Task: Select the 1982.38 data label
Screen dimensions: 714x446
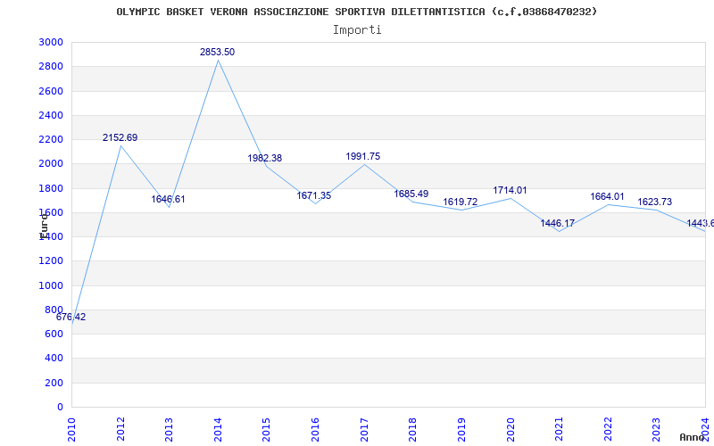Action: coord(264,159)
